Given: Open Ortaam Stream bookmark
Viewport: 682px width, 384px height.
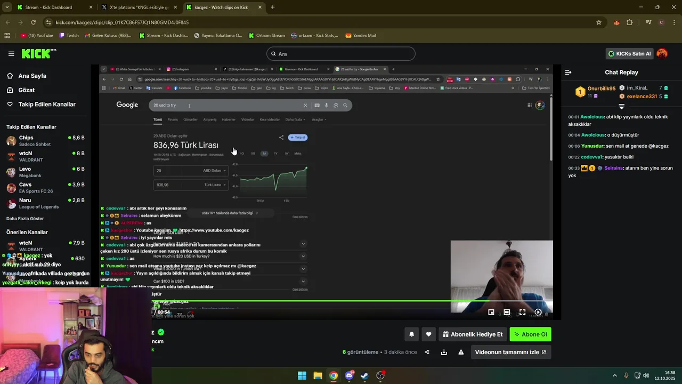Looking at the screenshot, I should coord(266,36).
